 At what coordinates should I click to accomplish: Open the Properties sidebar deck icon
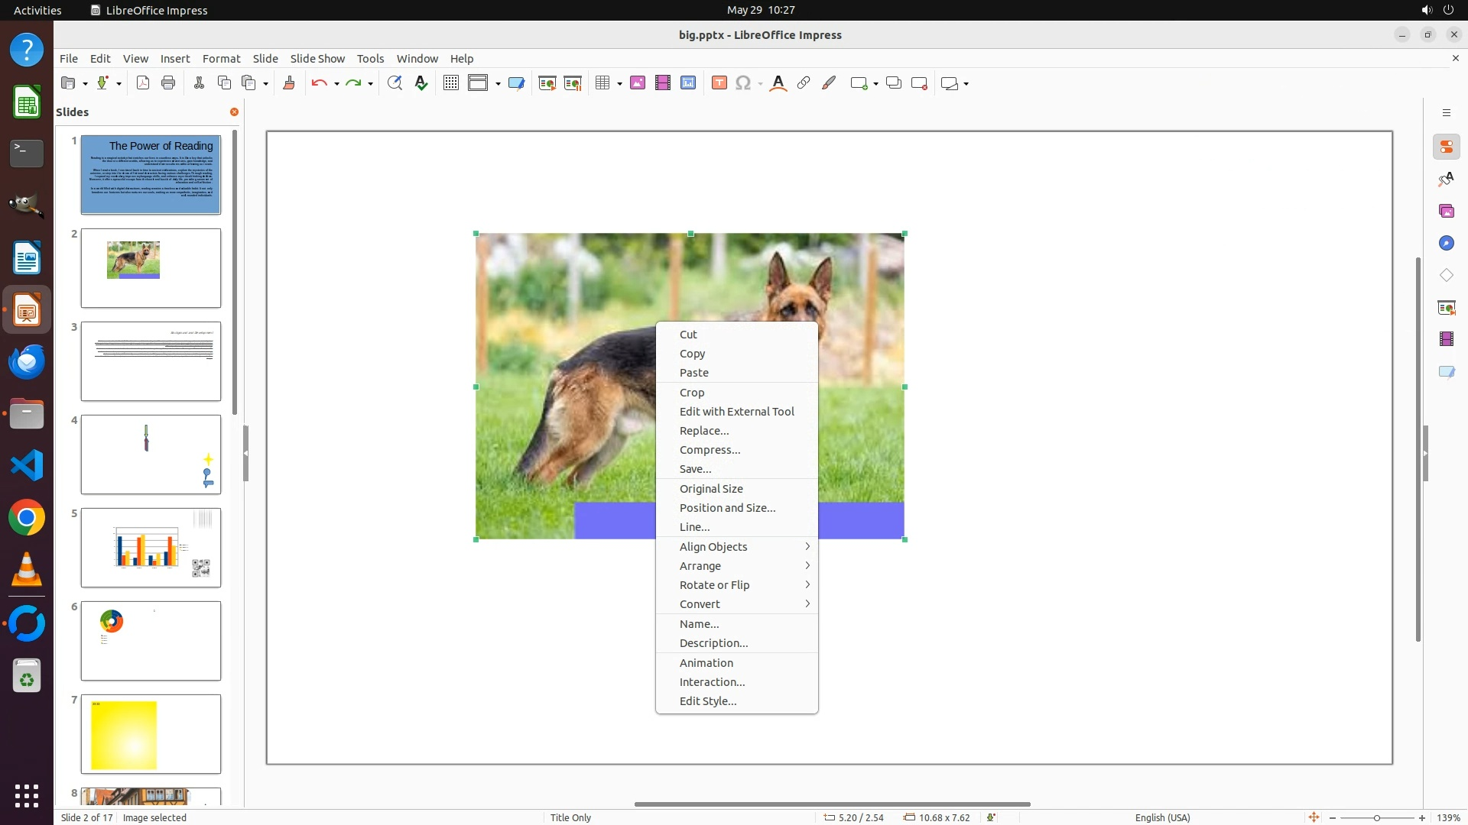pyautogui.click(x=1446, y=147)
